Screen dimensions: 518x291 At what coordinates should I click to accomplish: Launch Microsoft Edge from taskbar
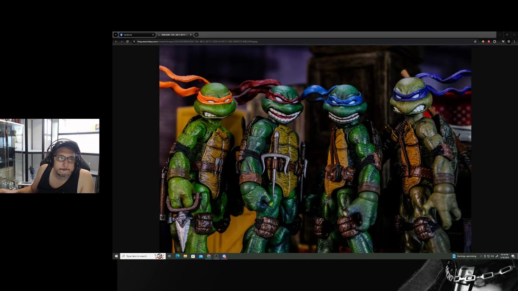pyautogui.click(x=177, y=256)
